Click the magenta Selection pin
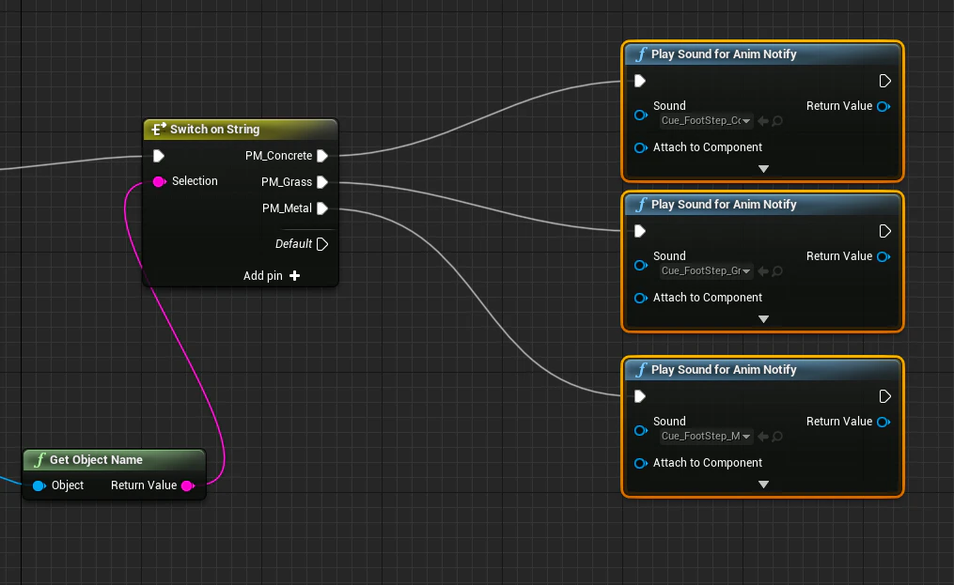Image resolution: width=954 pixels, height=585 pixels. pos(160,181)
